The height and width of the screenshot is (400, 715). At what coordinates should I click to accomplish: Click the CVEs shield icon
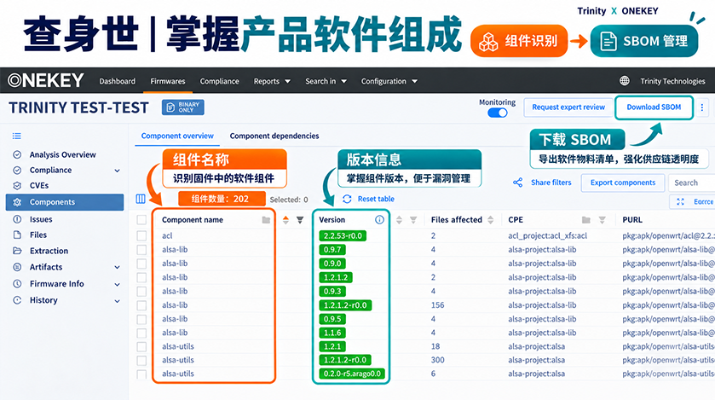click(17, 186)
